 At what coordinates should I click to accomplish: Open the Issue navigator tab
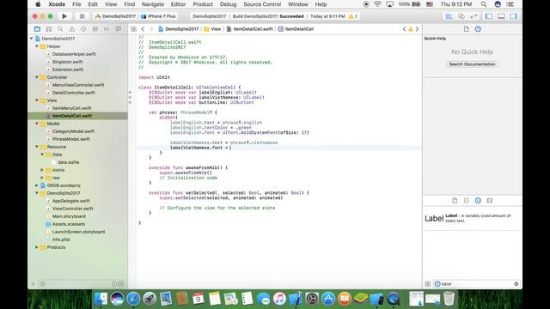(x=72, y=29)
